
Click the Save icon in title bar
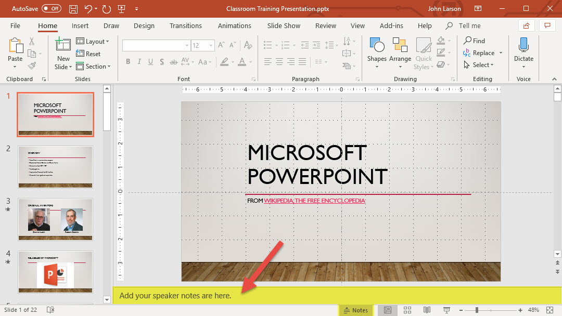tap(73, 9)
